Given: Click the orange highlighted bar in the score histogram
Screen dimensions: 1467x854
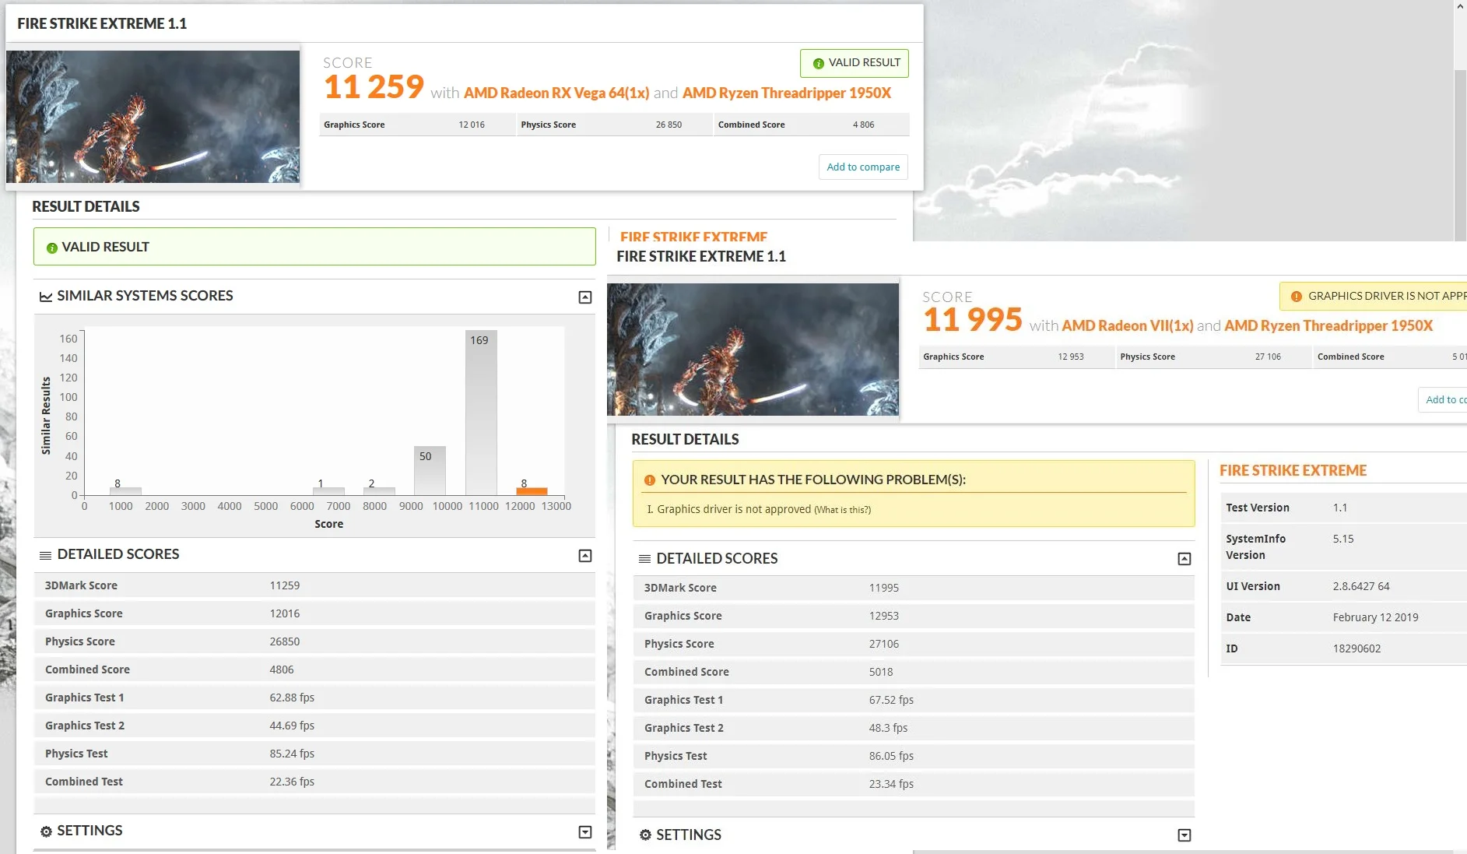Looking at the screenshot, I should (532, 491).
